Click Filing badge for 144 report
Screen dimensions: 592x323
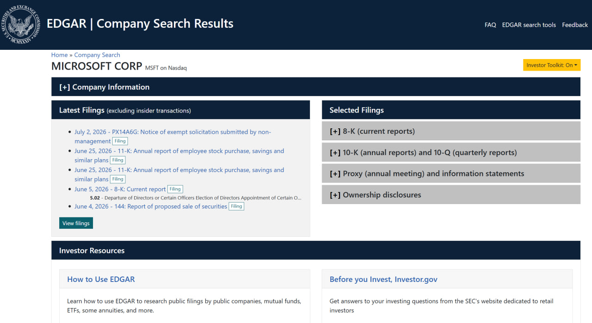click(x=236, y=206)
